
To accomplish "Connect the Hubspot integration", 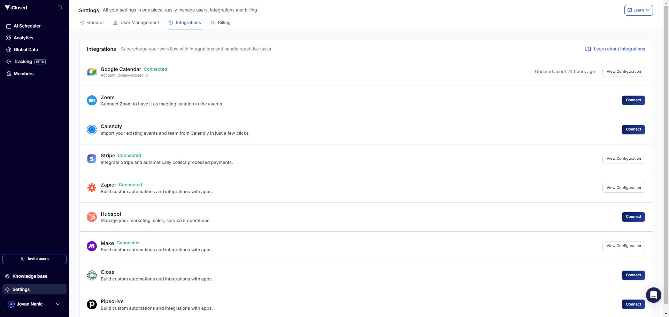I will [x=633, y=217].
